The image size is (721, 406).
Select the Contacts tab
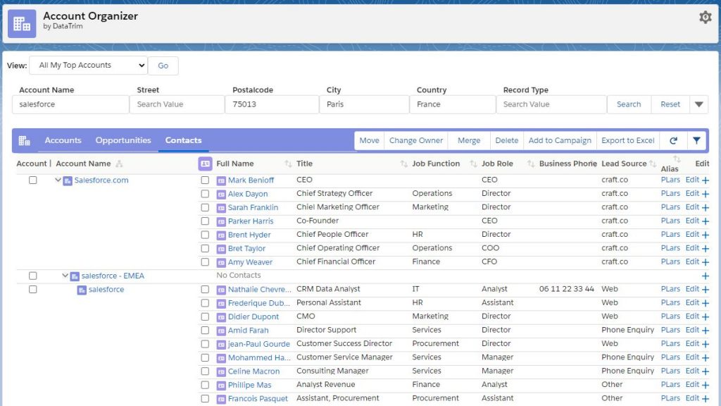click(184, 140)
